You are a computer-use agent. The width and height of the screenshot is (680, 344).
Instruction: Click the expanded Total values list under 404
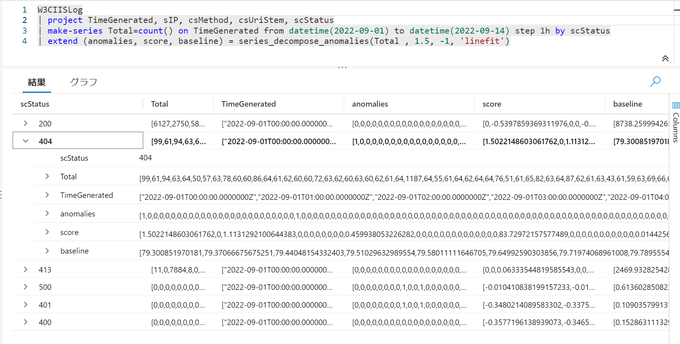[x=404, y=179]
